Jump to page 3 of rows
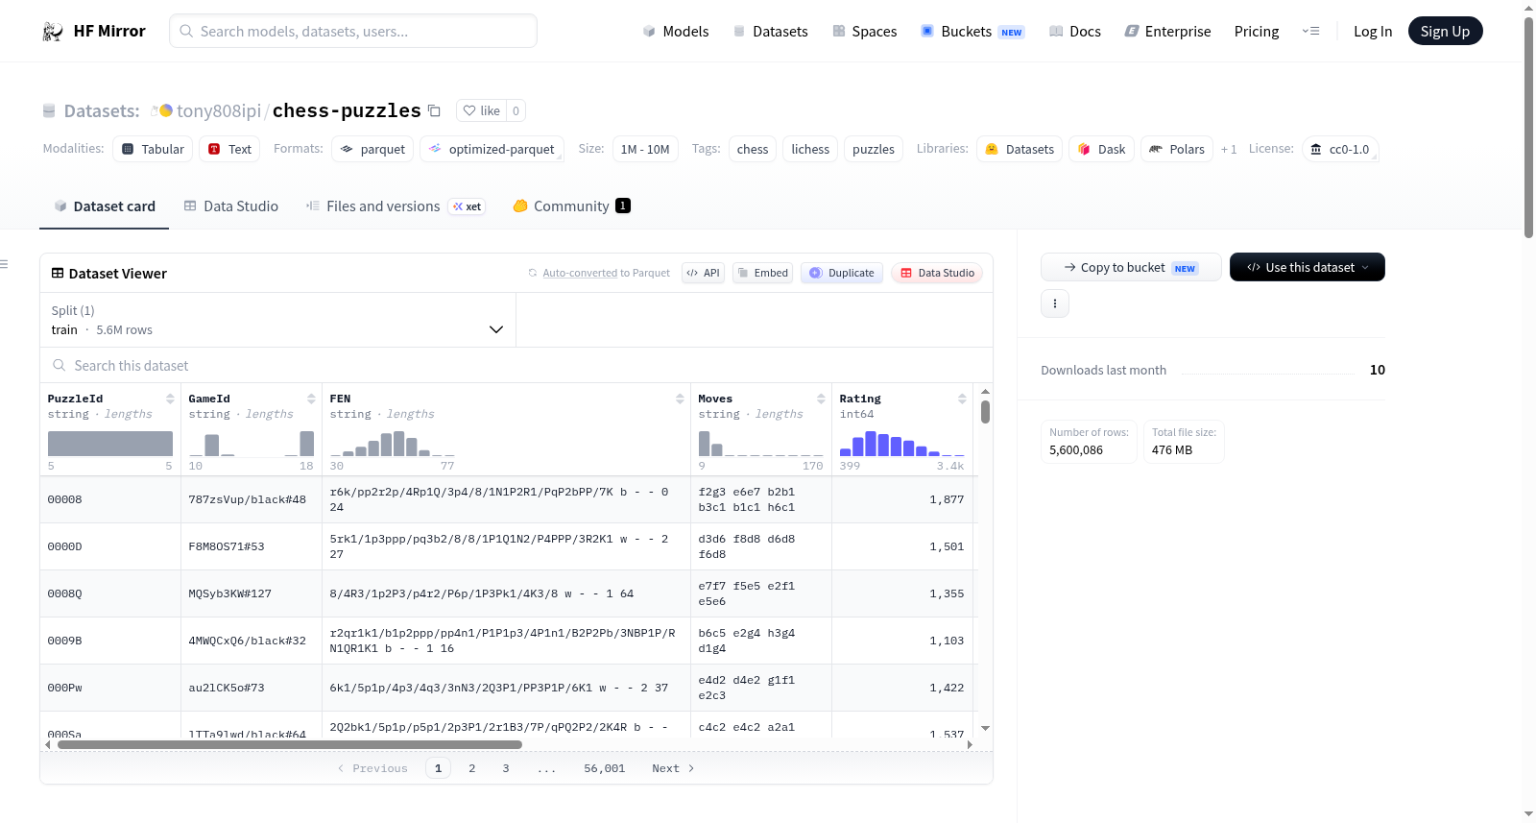1536x823 pixels. [x=506, y=768]
